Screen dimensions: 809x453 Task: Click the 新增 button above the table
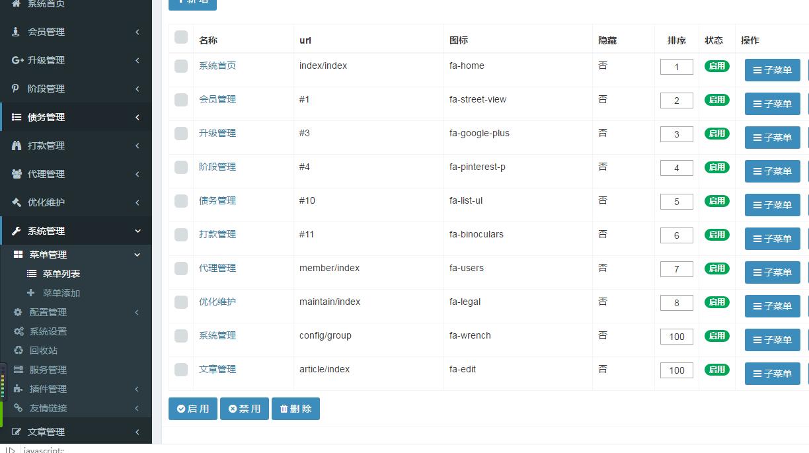pyautogui.click(x=192, y=2)
